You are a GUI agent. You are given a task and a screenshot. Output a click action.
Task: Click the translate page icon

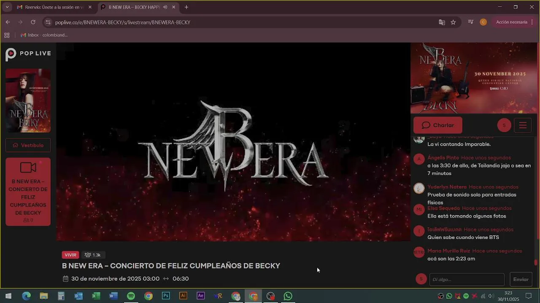[x=442, y=22]
